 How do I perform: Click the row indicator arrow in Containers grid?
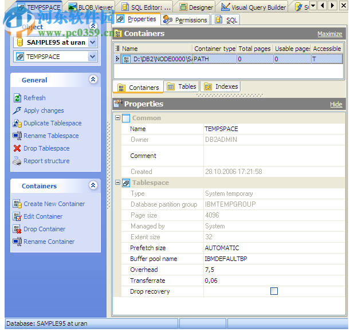coord(117,59)
